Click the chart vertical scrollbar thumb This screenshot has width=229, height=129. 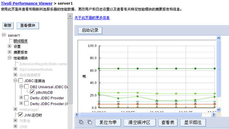coord(219,69)
